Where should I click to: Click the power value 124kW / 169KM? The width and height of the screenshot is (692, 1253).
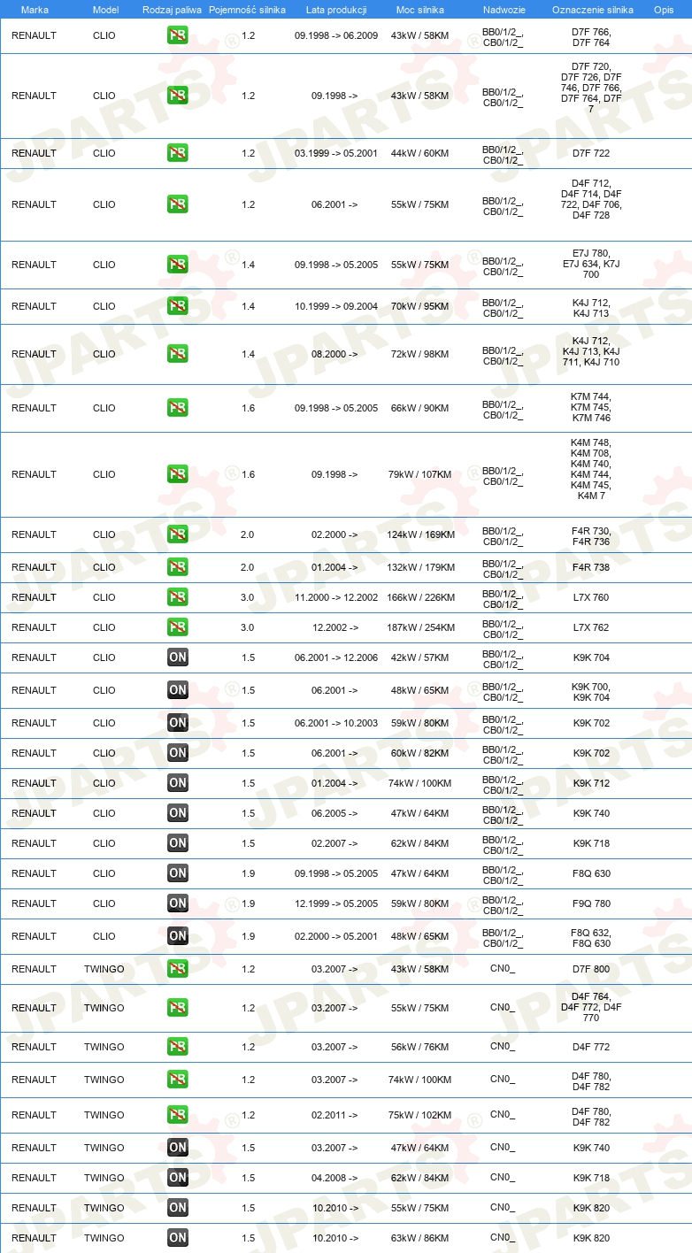[x=420, y=534]
